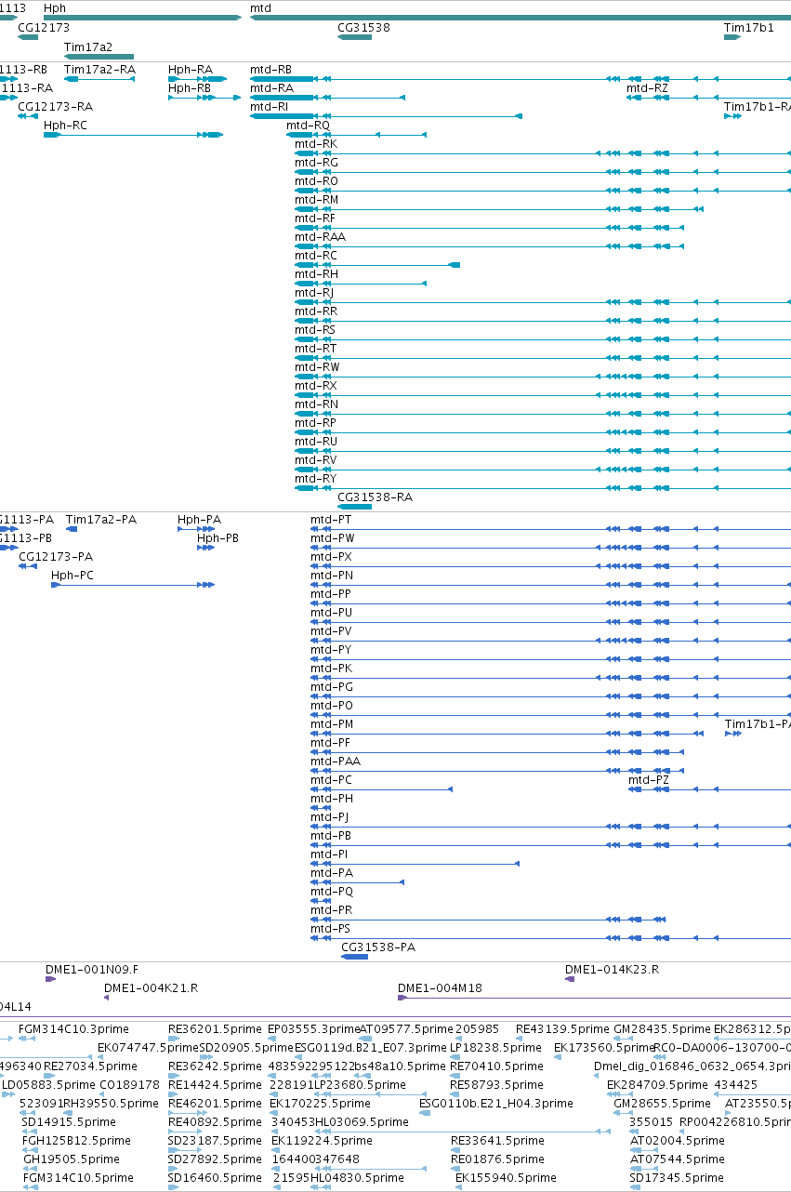The height and width of the screenshot is (1192, 791).
Task: Click the CG31538 gene label
Action: [363, 28]
